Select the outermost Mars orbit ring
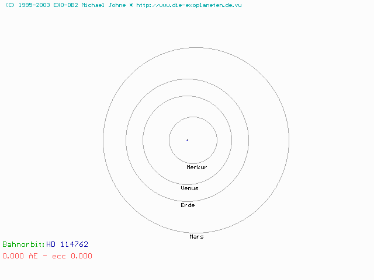374x280 pixels. pyautogui.click(x=289, y=140)
